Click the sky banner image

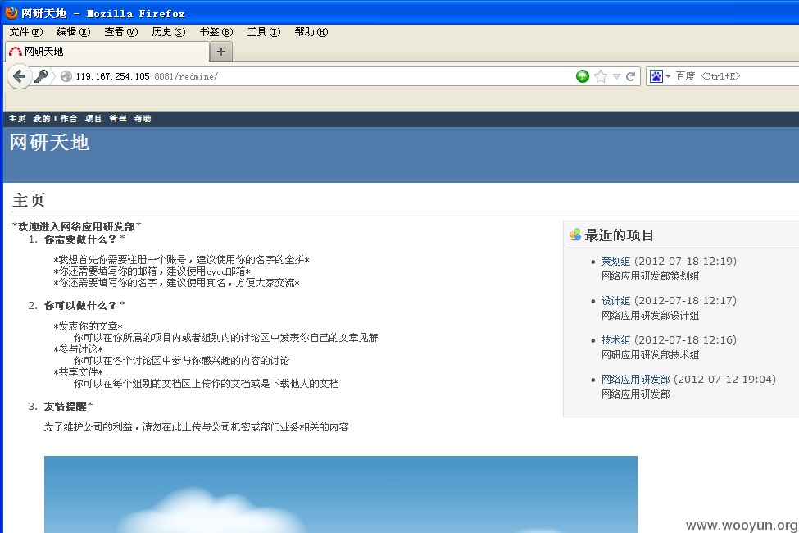[340, 494]
